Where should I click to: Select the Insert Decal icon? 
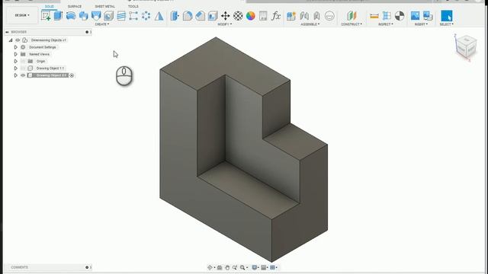(428, 15)
